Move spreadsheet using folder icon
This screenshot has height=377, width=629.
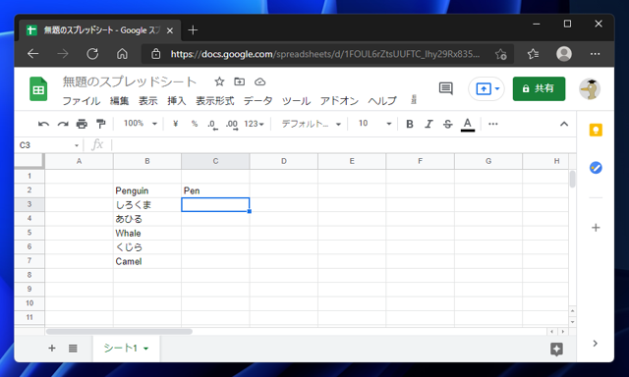pos(240,81)
